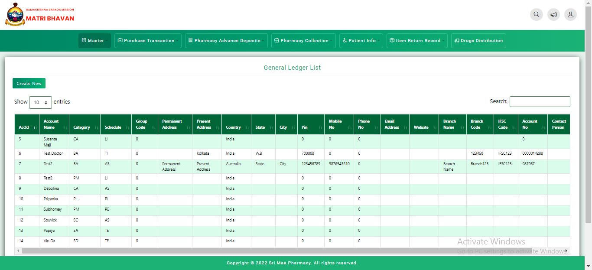Sort table by Country column
This screenshot has width=592, height=270.
(236, 124)
